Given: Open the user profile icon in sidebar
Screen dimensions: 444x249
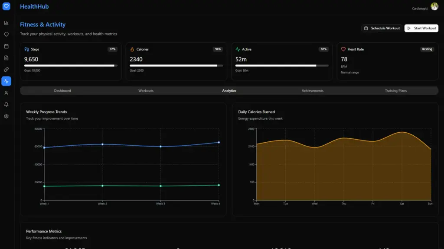Looking at the screenshot, I should coord(6,93).
